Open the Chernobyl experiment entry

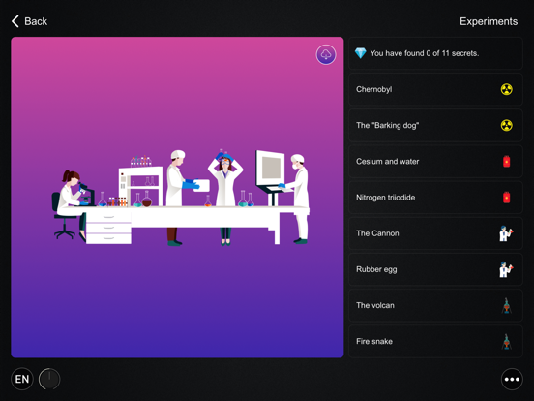pyautogui.click(x=435, y=89)
